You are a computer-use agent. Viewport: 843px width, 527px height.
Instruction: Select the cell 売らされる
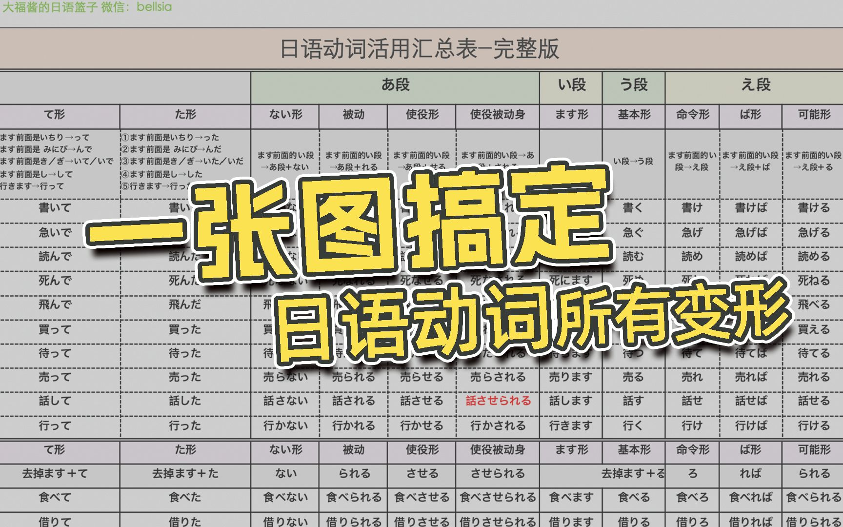(x=498, y=377)
